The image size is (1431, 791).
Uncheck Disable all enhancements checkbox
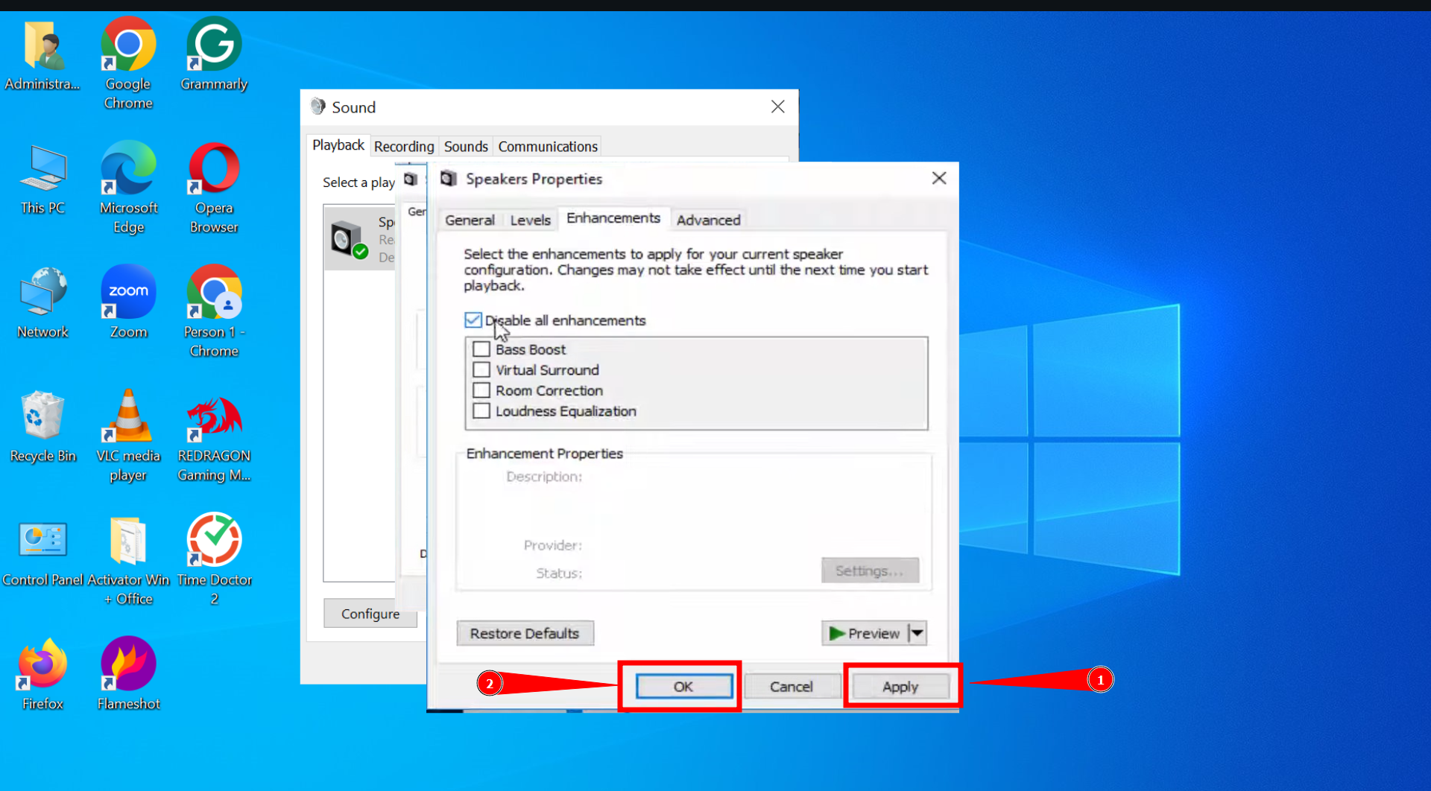[x=473, y=320]
